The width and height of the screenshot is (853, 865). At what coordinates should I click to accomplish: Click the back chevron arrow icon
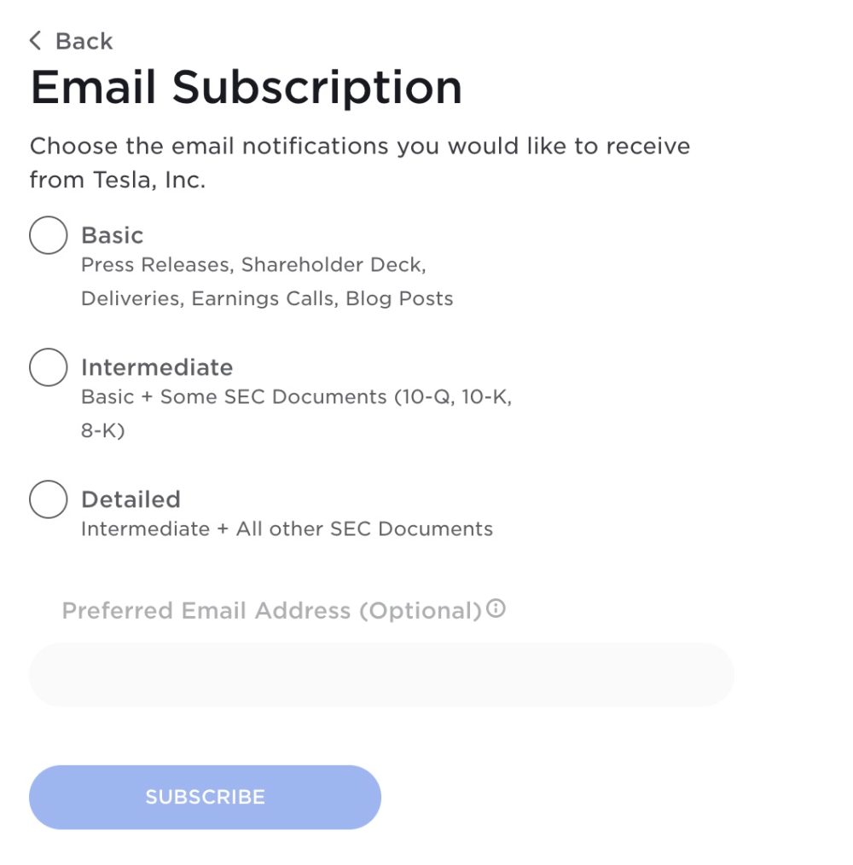pos(35,40)
